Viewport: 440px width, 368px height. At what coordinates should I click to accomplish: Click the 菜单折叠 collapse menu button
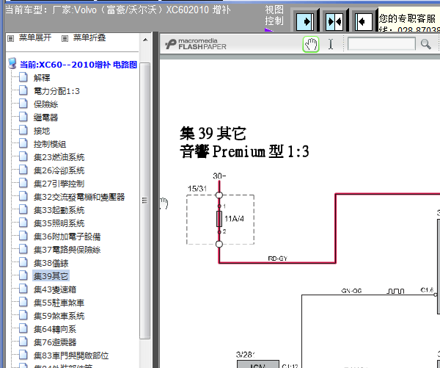[x=89, y=37]
